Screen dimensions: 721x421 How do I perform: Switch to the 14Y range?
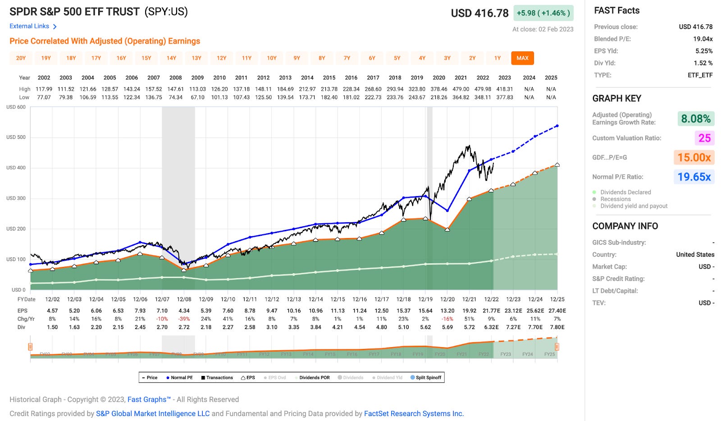[172, 58]
